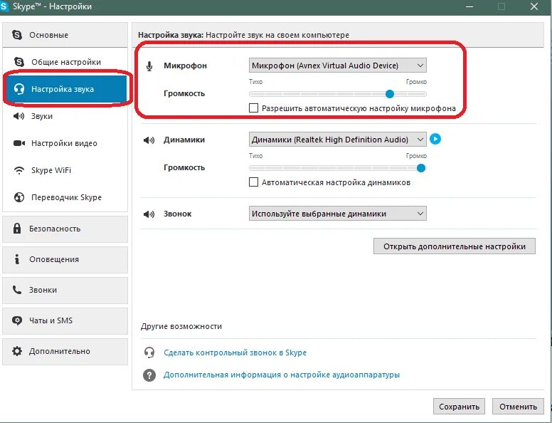This screenshot has height=423, width=552.
Task: Open the Чаты и SMS section
Action: 65,320
